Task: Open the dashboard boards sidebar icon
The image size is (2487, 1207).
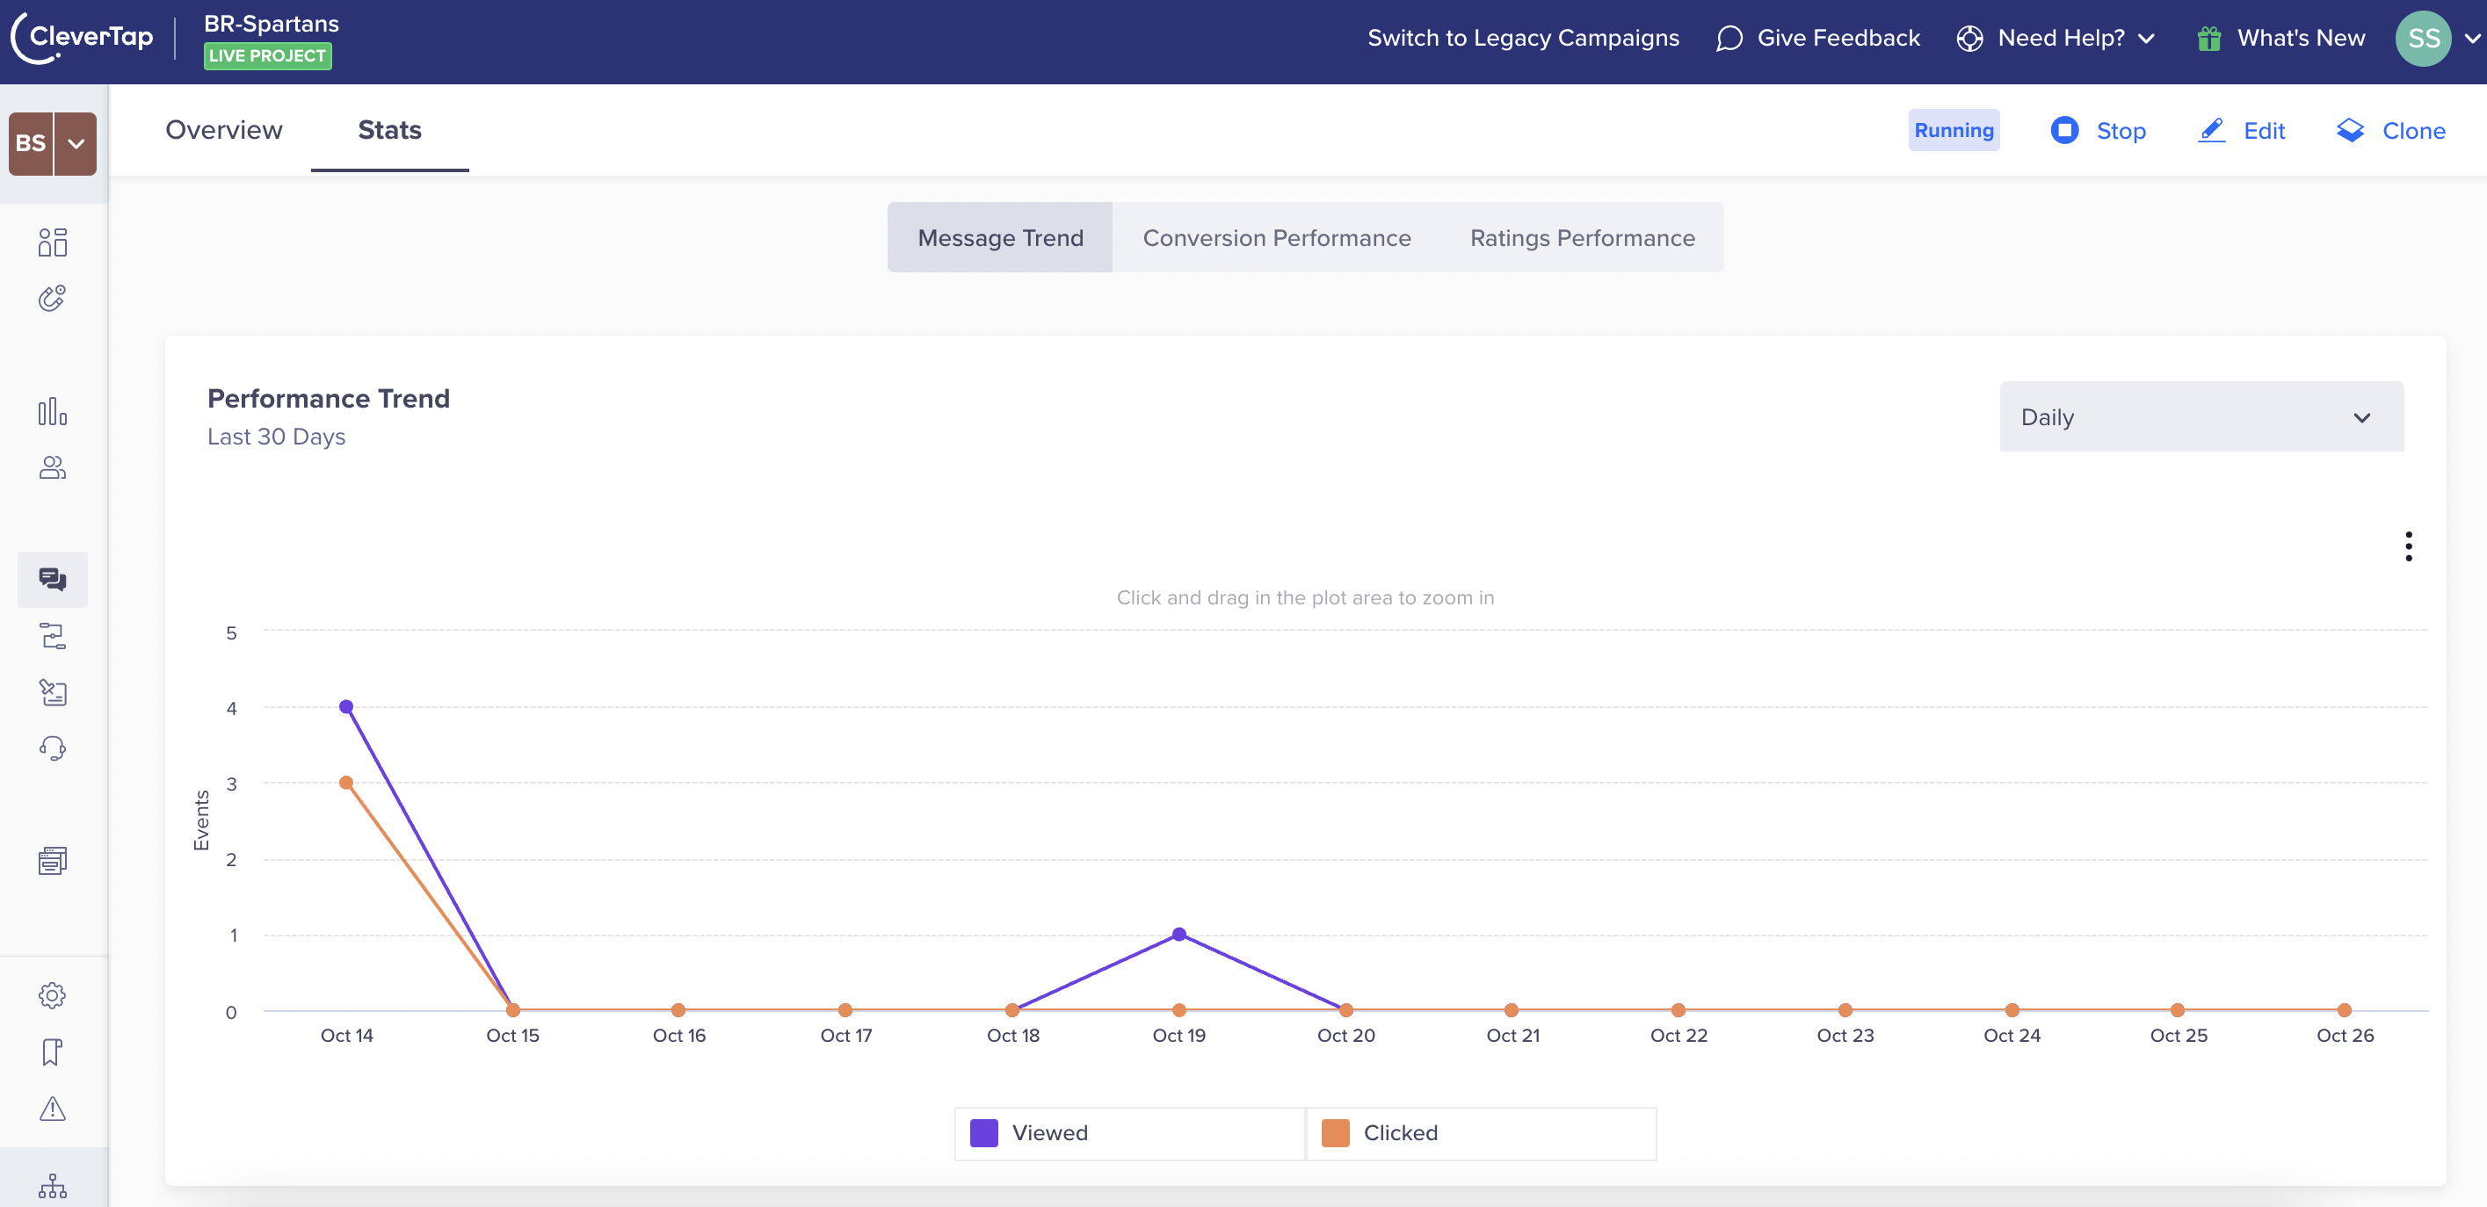Action: [52, 242]
